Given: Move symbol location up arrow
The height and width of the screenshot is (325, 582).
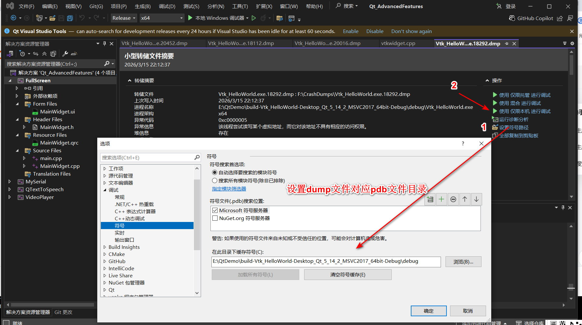Looking at the screenshot, I should (x=465, y=199).
